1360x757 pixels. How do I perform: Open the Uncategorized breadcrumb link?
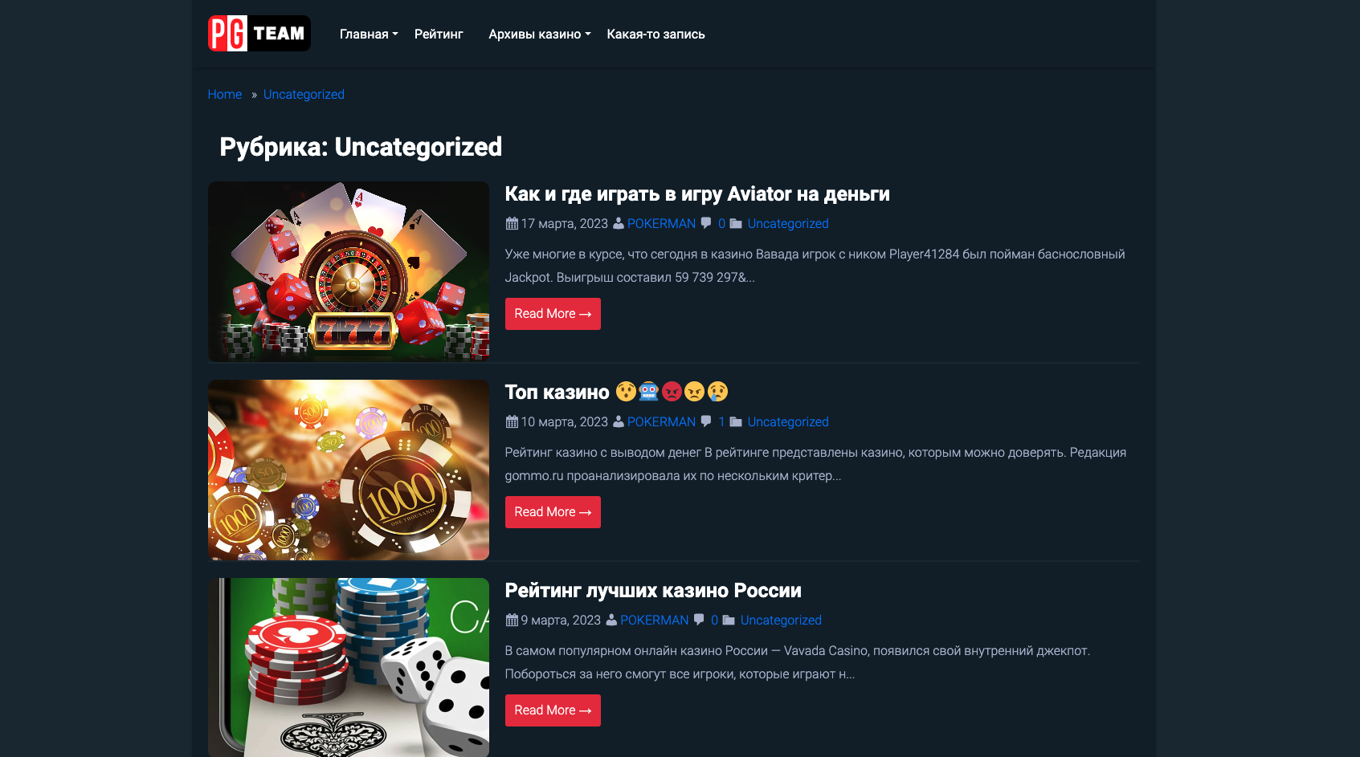pos(304,95)
